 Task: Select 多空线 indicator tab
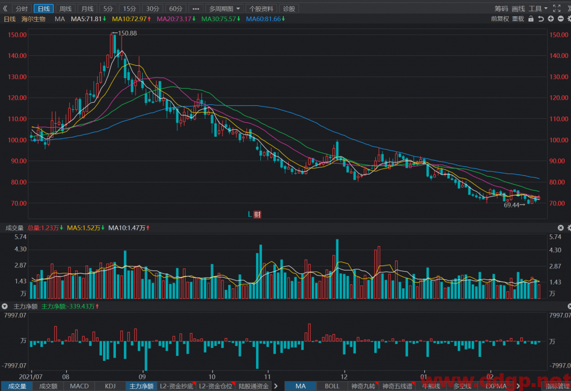[x=462, y=387]
